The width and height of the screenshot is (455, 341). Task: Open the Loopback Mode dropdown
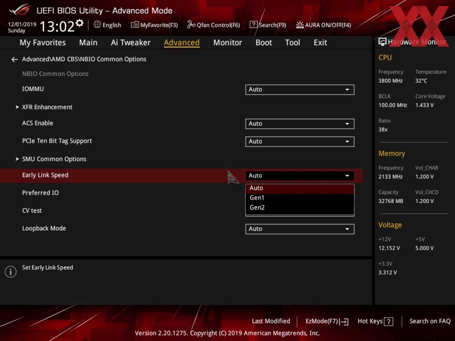coord(300,229)
